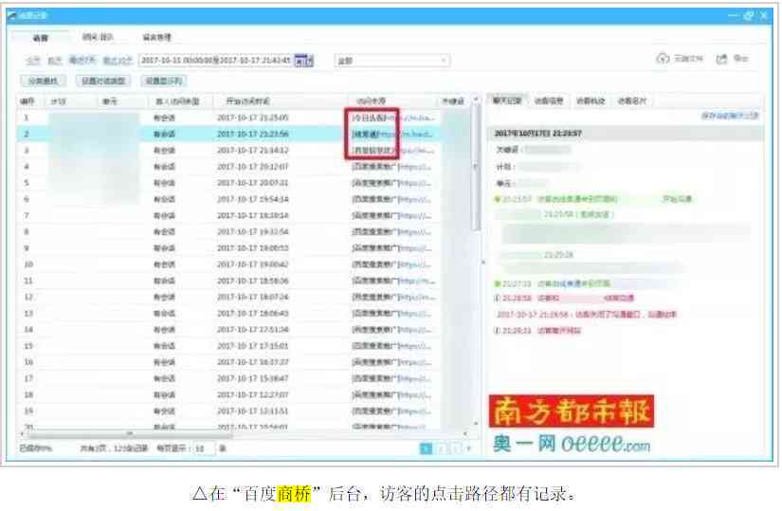Image resolution: width=782 pixels, height=511 pixels.
Task: Select the record numbered 14
Action: pos(244,329)
